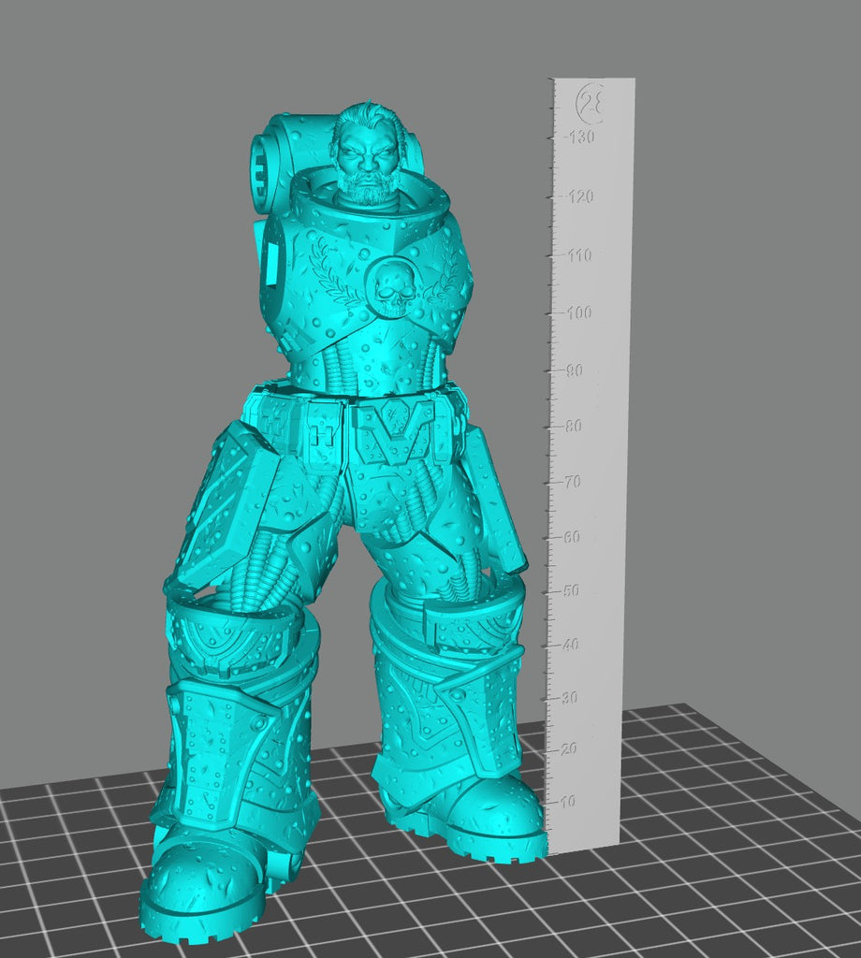Screen dimensions: 861x958
Task: Click the "80" mark on the ruler
Action: 573,426
